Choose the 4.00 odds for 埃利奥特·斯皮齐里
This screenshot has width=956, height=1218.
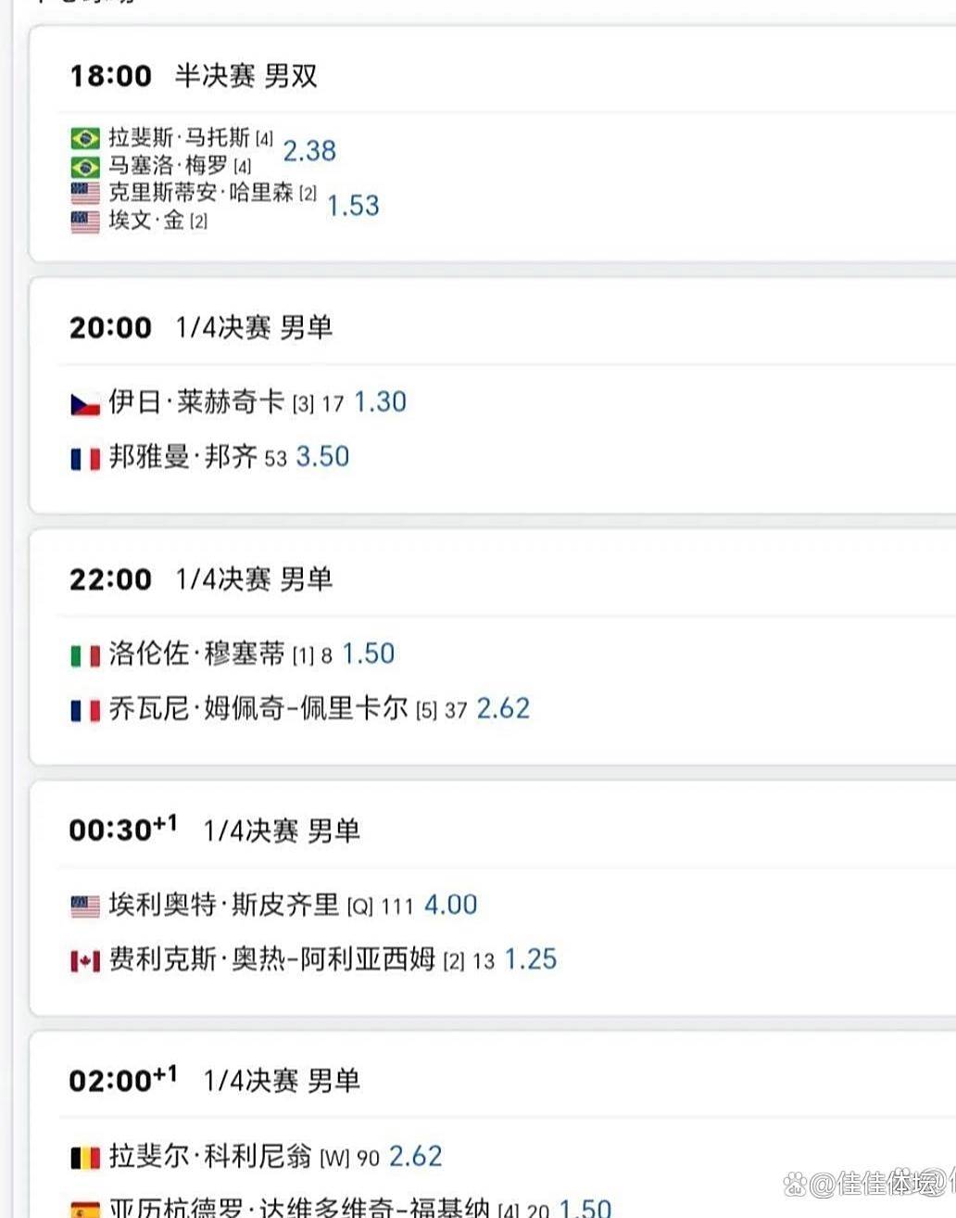point(450,905)
